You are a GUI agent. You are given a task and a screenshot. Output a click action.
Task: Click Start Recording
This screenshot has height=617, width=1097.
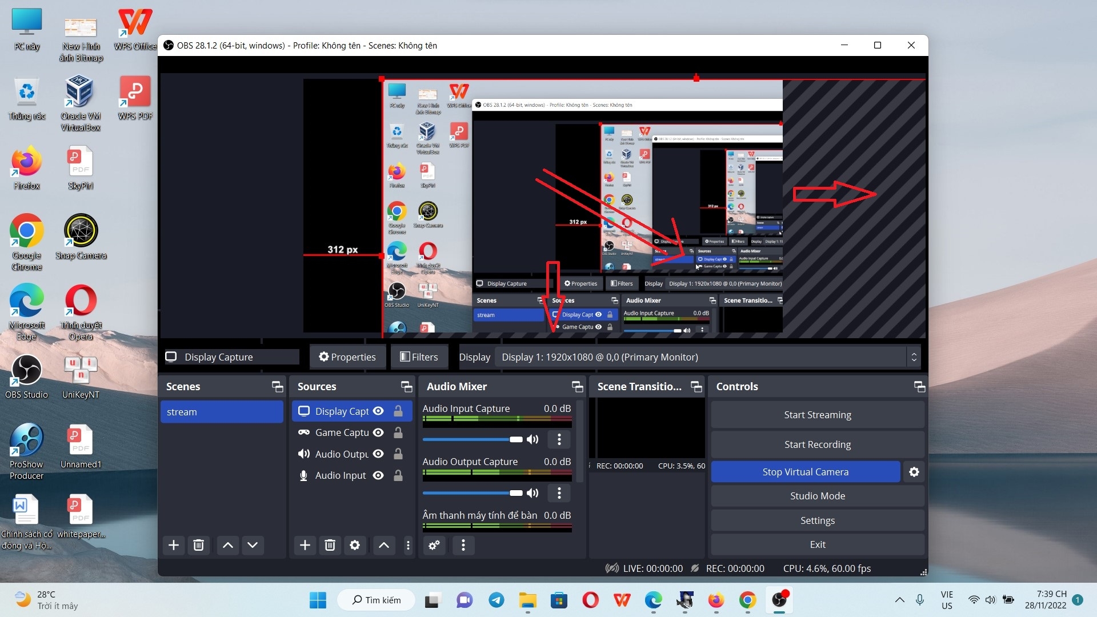tap(817, 444)
